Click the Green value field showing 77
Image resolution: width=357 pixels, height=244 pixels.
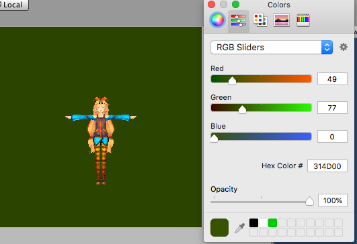pos(332,107)
